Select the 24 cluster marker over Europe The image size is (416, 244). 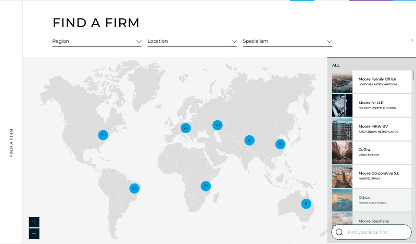coord(185,128)
